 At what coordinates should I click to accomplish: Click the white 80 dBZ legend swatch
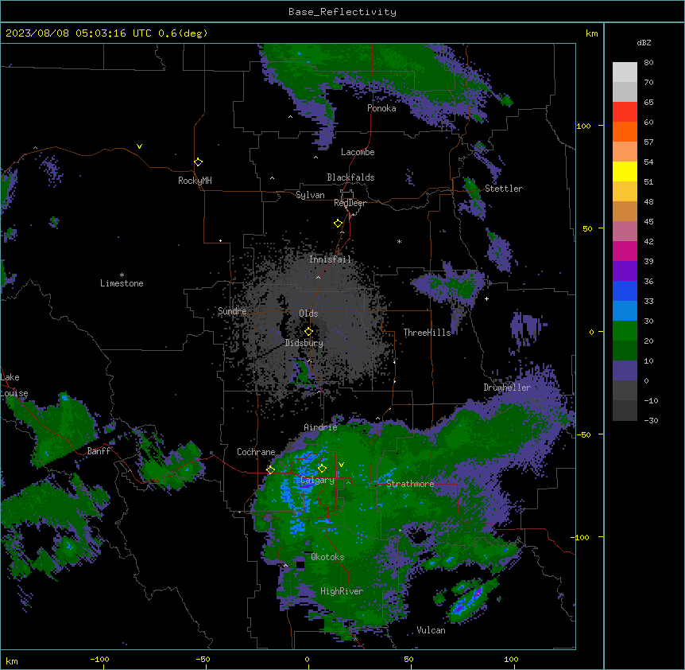625,72
